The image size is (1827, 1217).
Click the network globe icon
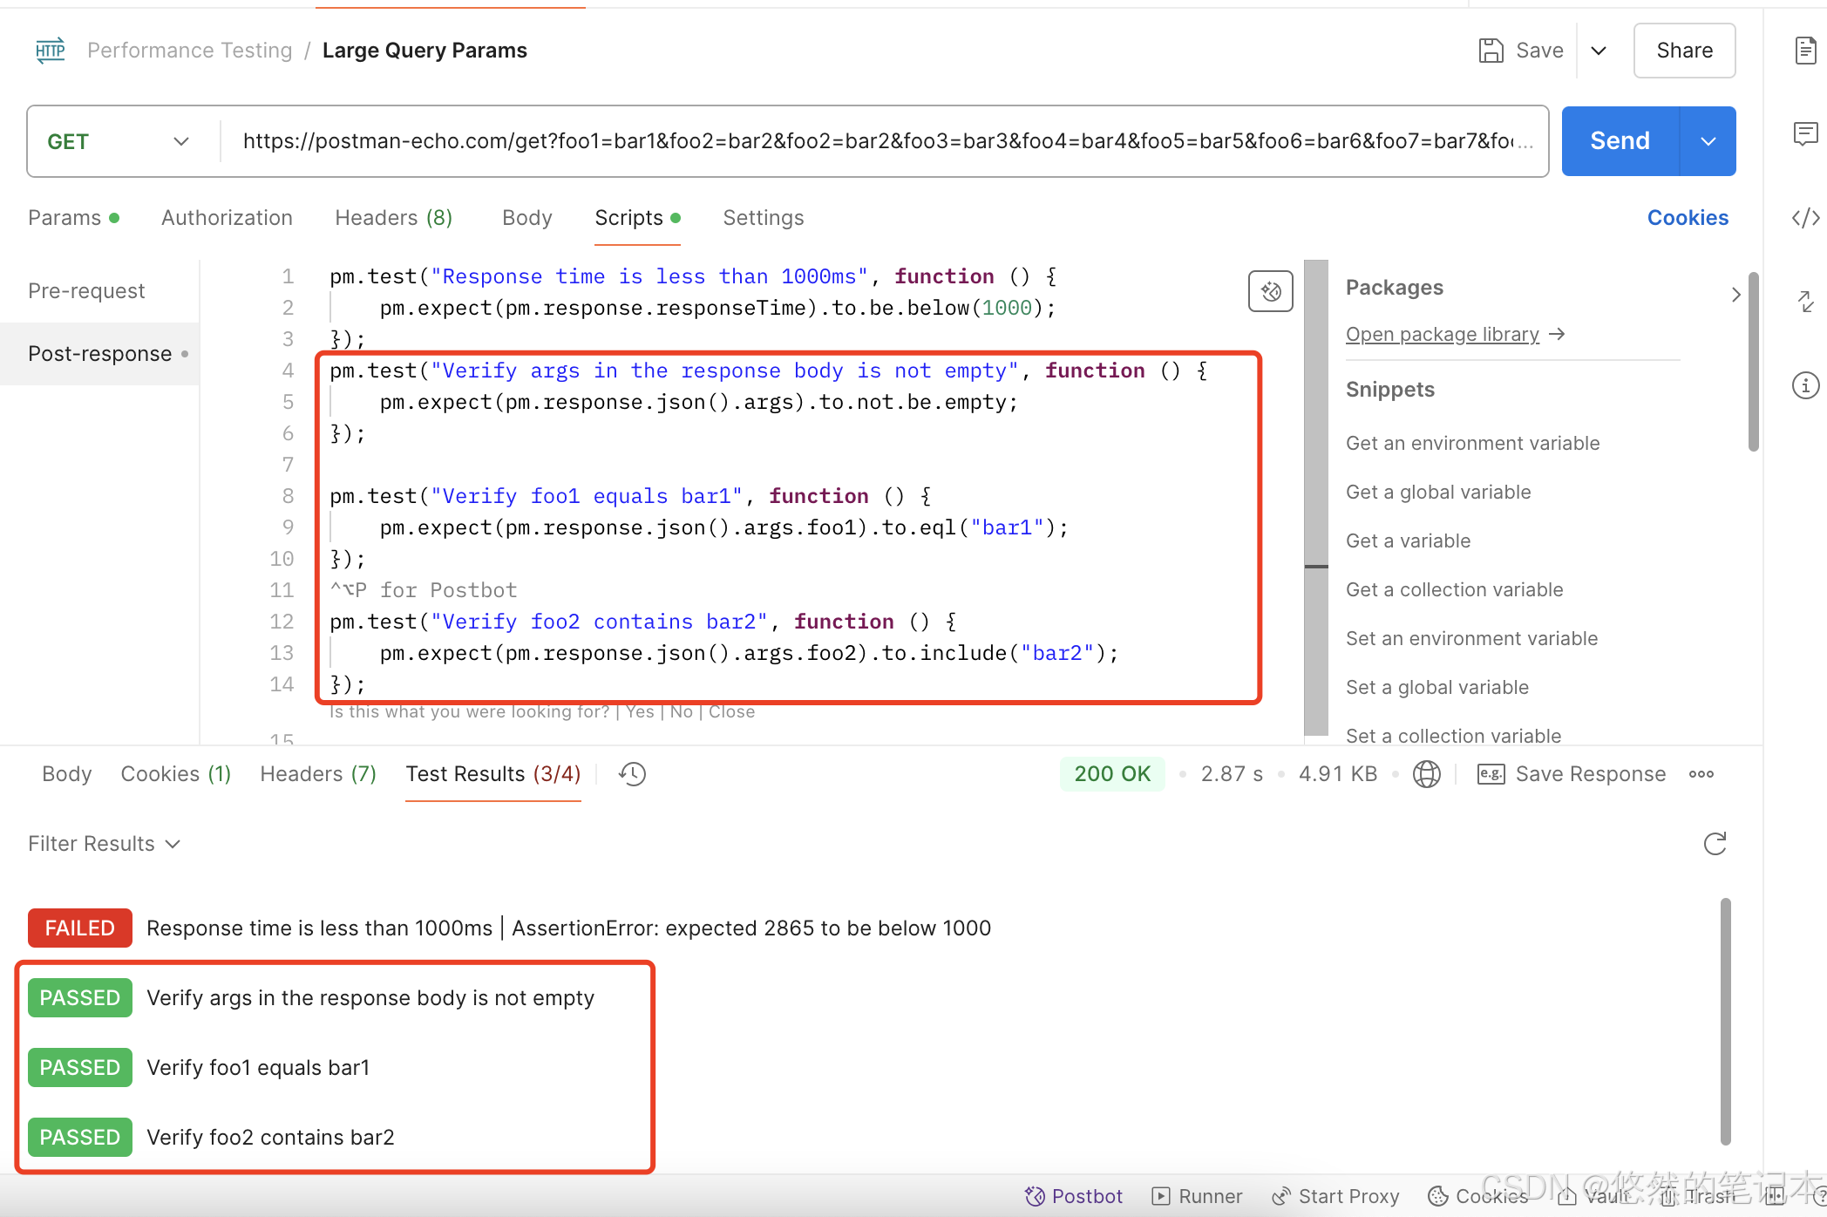[1426, 774]
